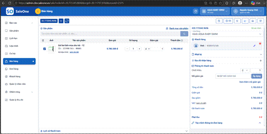Open the Copilot Chat button
This screenshot has height=134, width=267.
click(x=256, y=3)
